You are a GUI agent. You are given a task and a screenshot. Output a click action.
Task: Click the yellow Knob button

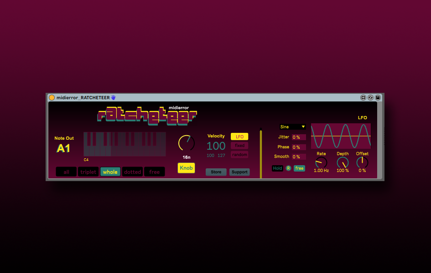pyautogui.click(x=187, y=168)
